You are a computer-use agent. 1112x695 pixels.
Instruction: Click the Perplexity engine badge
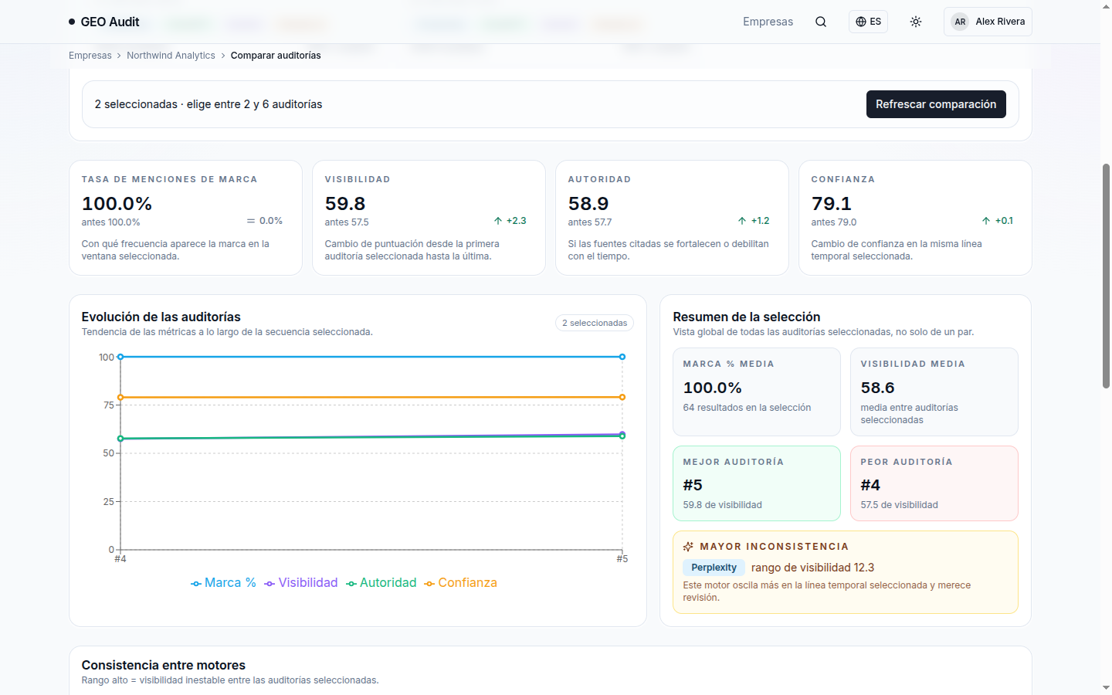pos(714,568)
